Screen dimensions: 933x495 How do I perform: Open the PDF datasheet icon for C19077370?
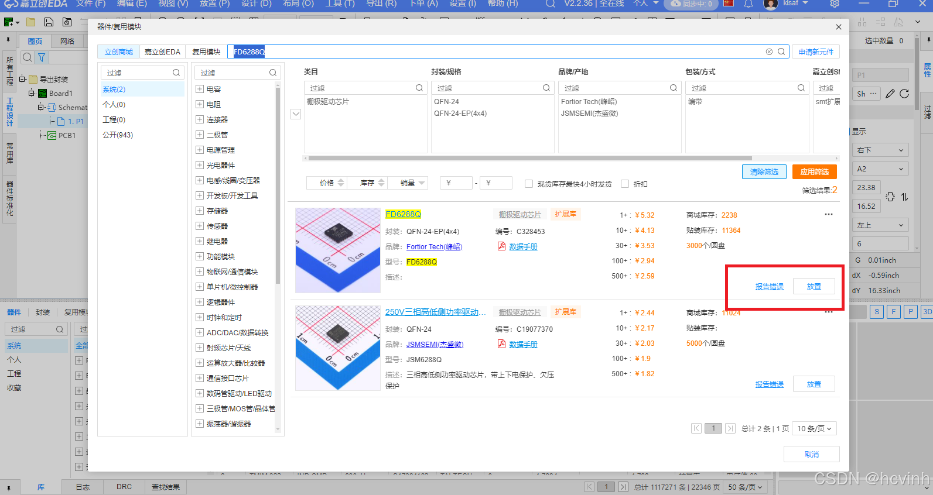click(x=501, y=344)
